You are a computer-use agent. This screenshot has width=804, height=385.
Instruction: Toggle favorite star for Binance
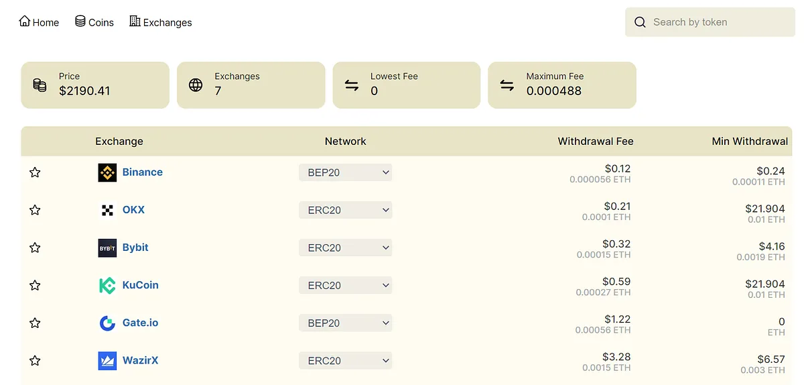[x=35, y=172]
